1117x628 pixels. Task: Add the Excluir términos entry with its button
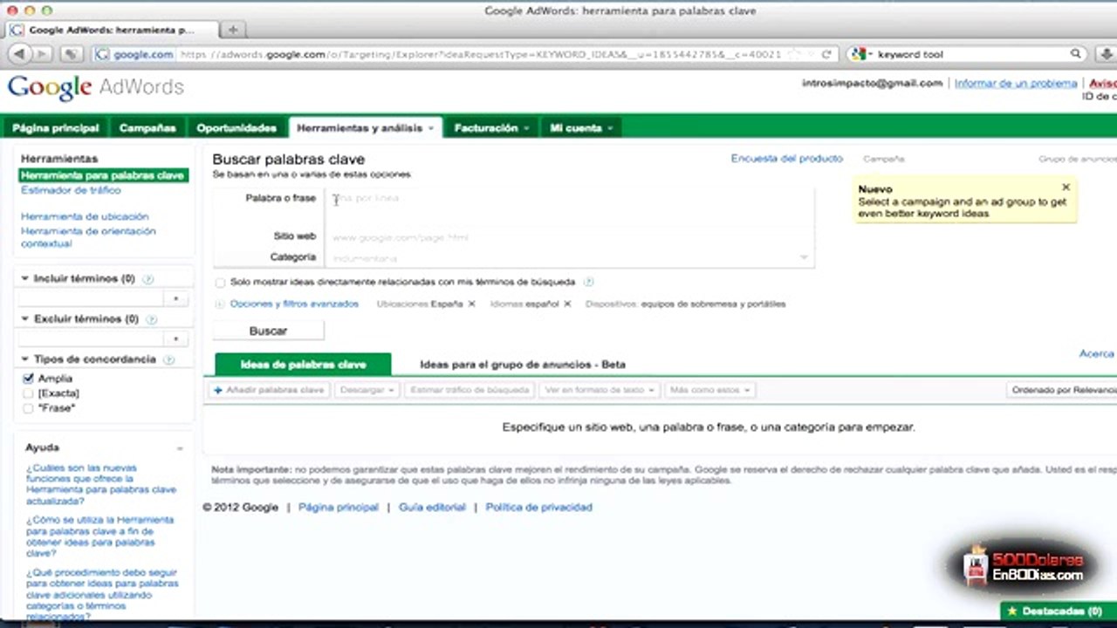(175, 338)
